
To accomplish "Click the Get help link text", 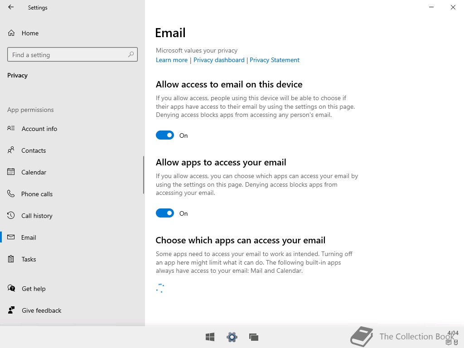I will point(34,289).
